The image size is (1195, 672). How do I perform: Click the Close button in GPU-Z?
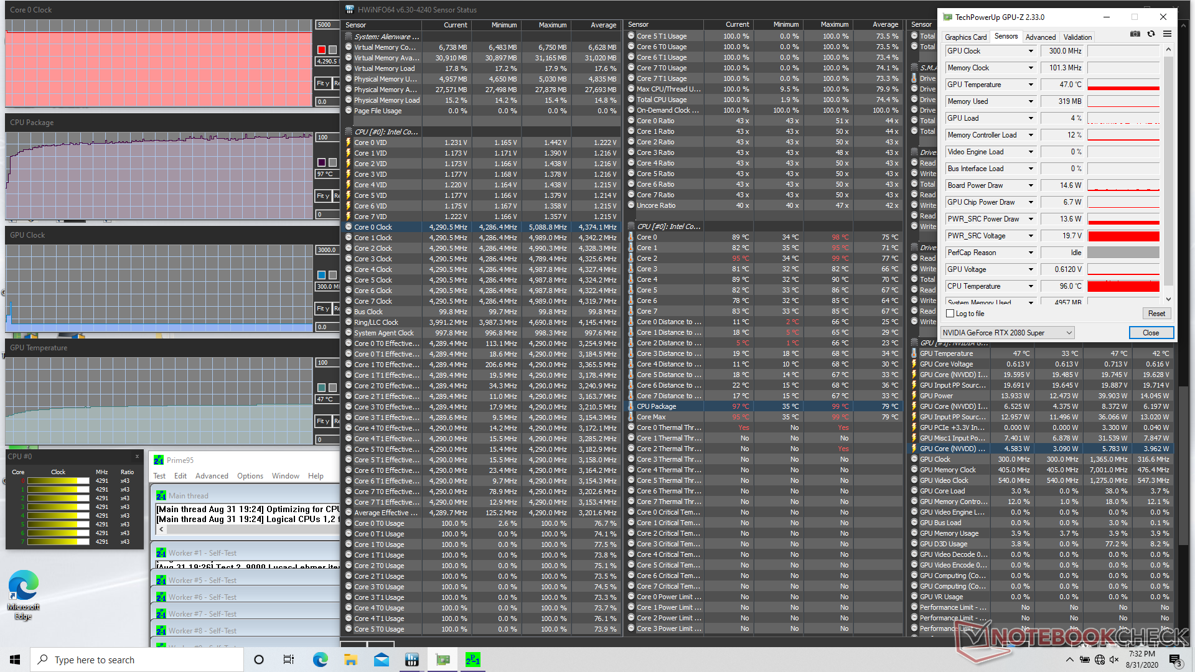1151,333
